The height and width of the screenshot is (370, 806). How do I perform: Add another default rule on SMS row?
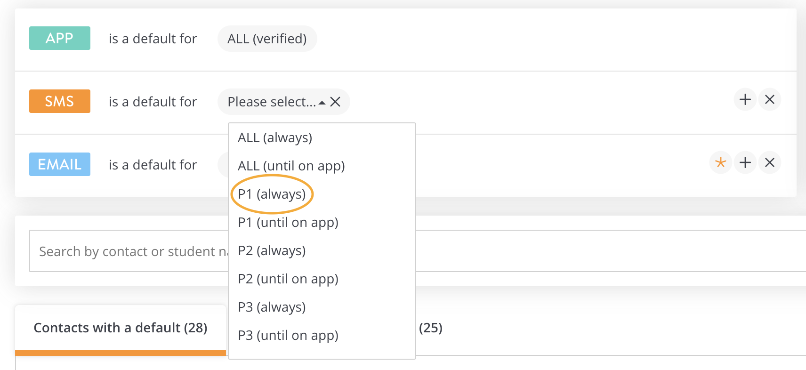[745, 100]
